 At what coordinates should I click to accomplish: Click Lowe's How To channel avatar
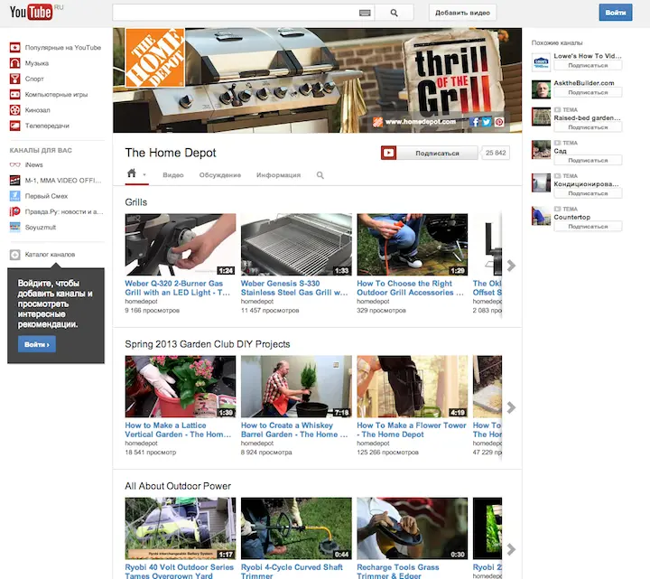pos(541,62)
